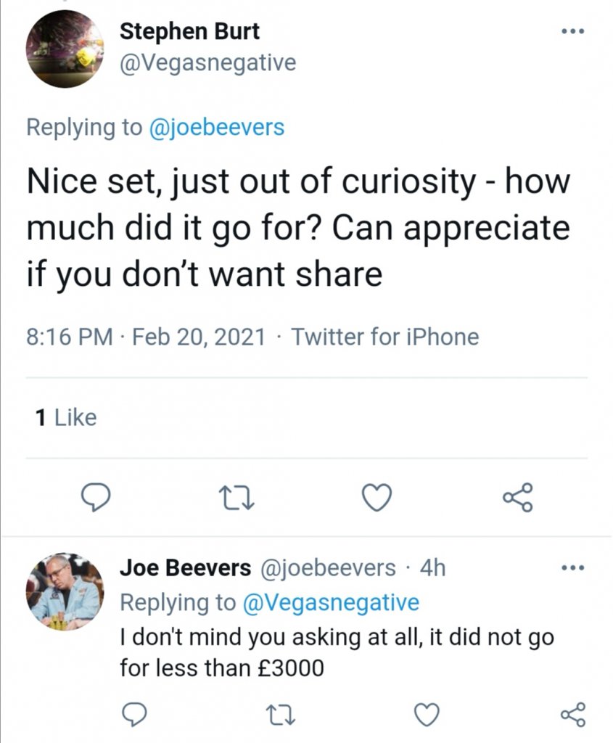This screenshot has height=743, width=613.
Task: Share Stephen Burt's tweet
Action: [x=518, y=497]
